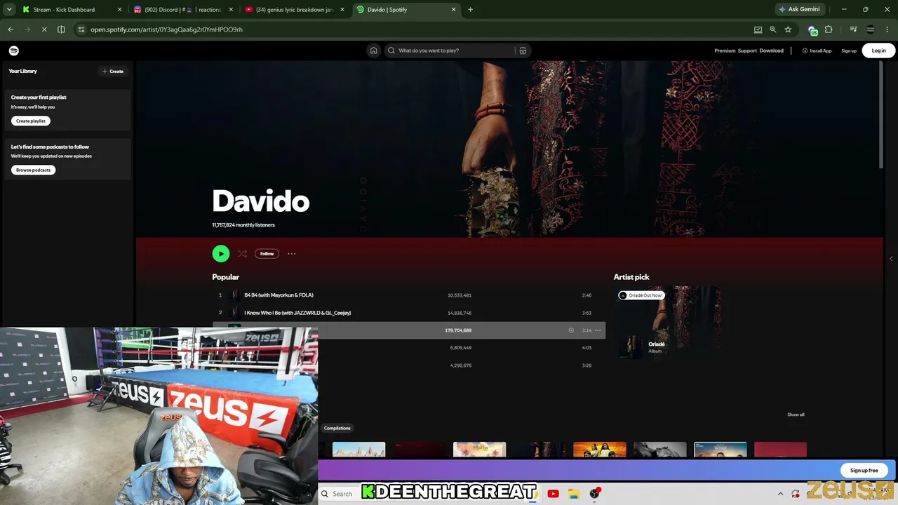The width and height of the screenshot is (898, 505).
Task: Select the Davido | Spotify tab
Action: 406,10
